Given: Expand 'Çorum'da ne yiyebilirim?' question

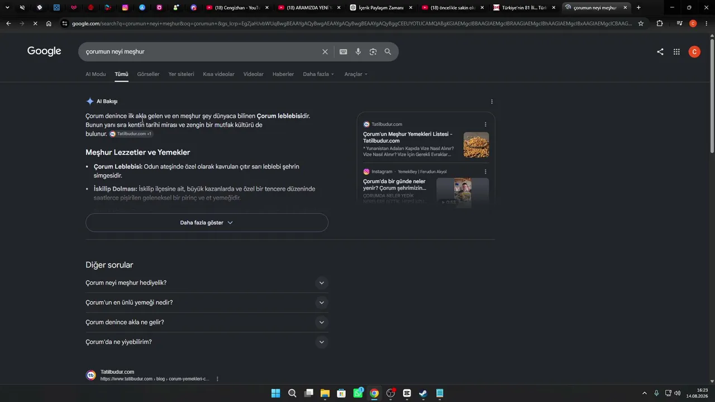Looking at the screenshot, I should [x=207, y=342].
